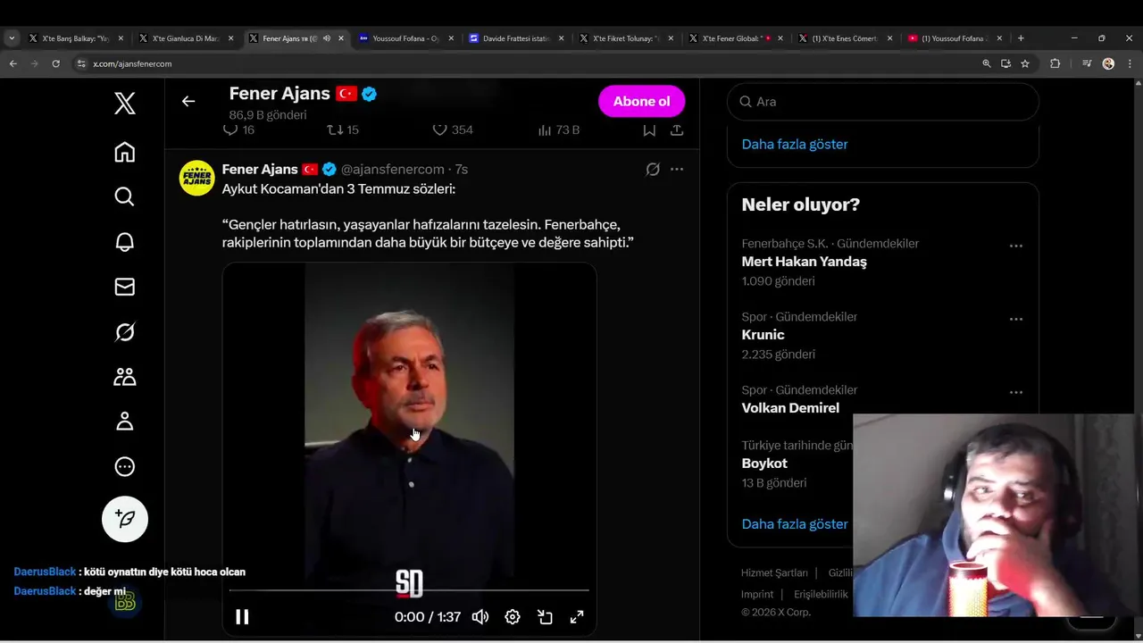Open browser zoom magnifier icon
The image size is (1143, 643).
pyautogui.click(x=987, y=63)
